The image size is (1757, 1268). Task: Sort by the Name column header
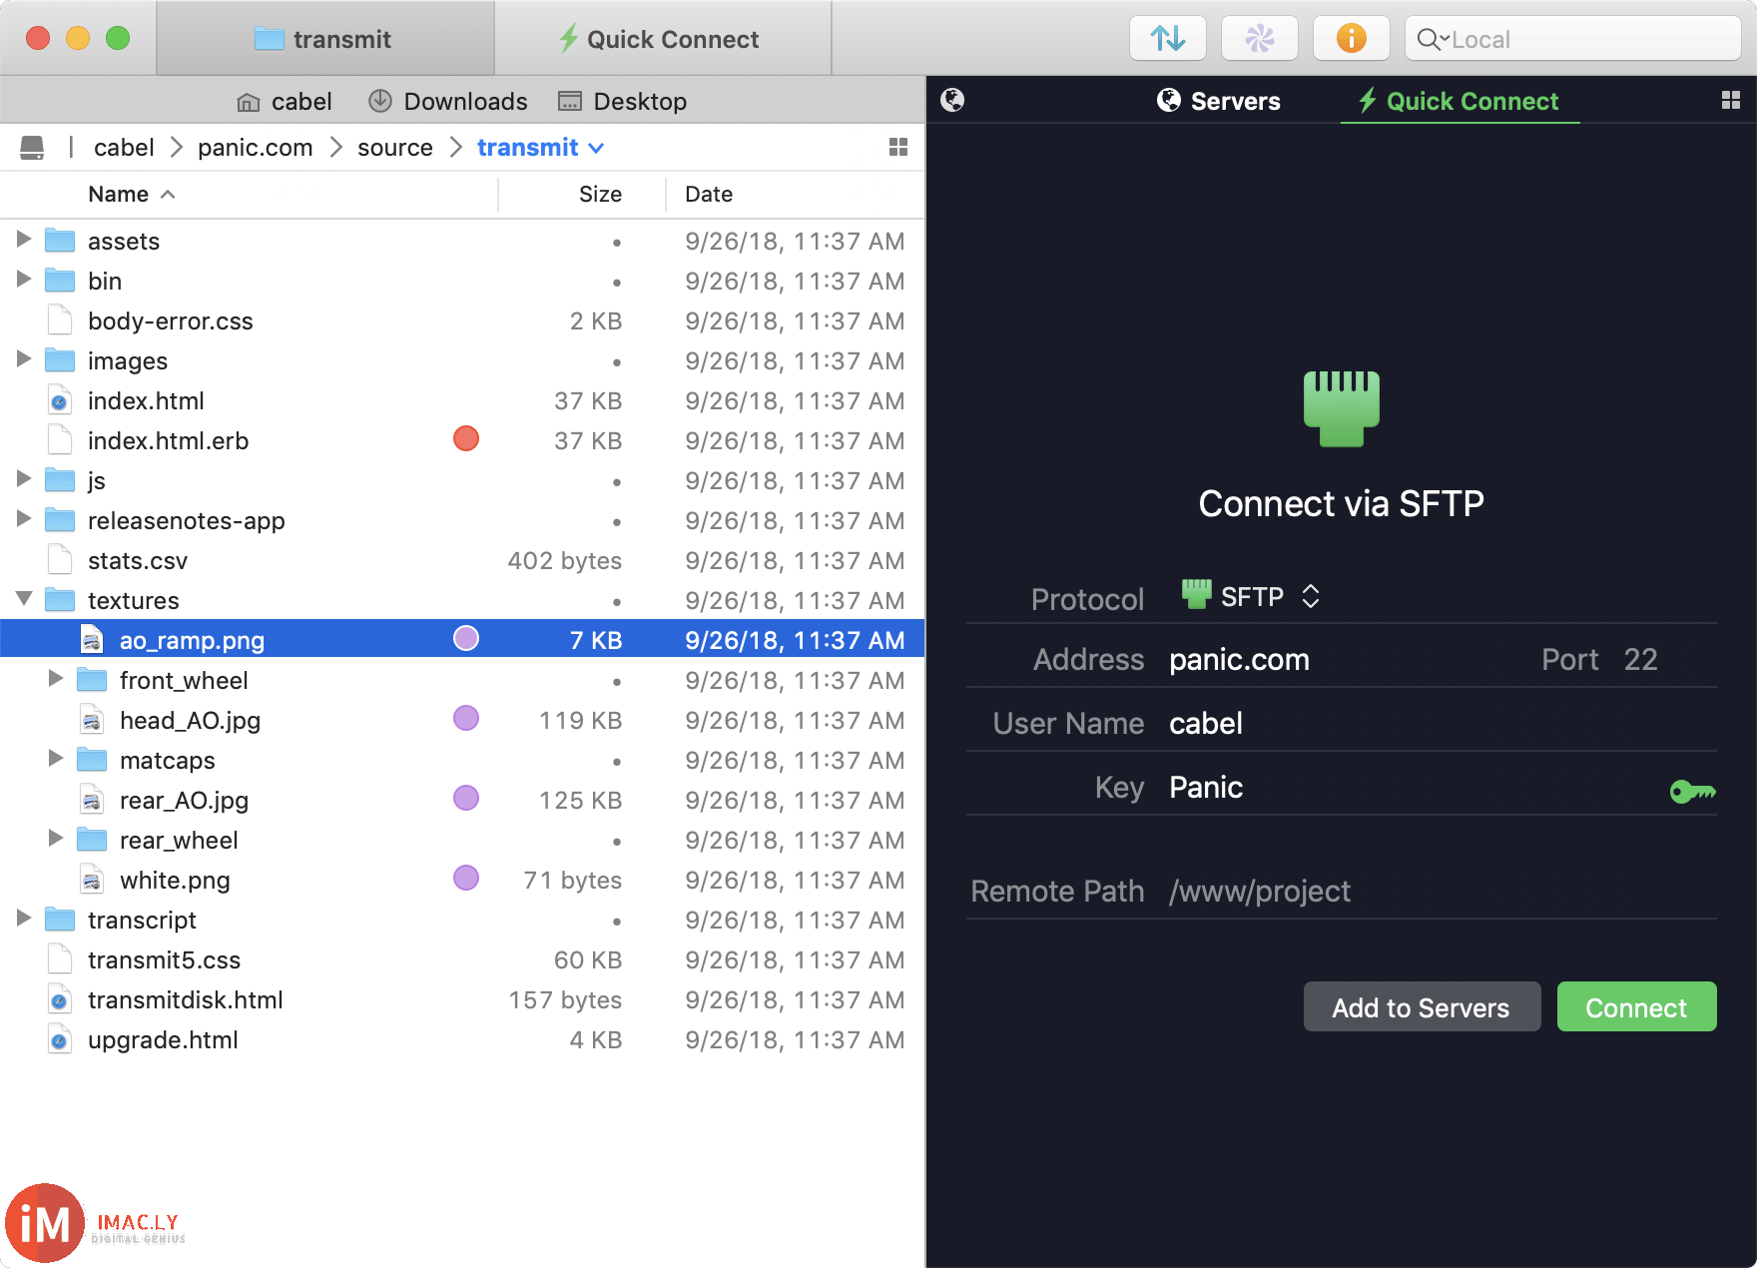pyautogui.click(x=250, y=195)
